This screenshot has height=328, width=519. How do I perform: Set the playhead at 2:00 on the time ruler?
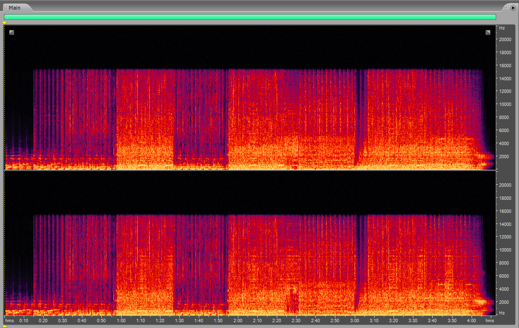[238, 320]
